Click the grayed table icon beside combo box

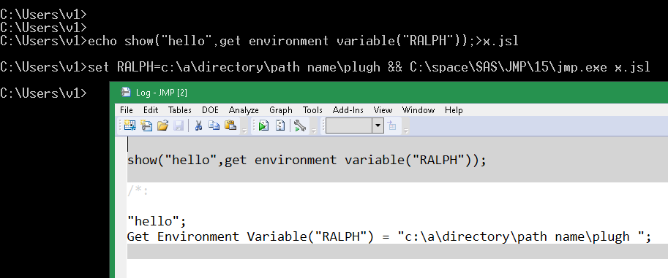(x=391, y=126)
